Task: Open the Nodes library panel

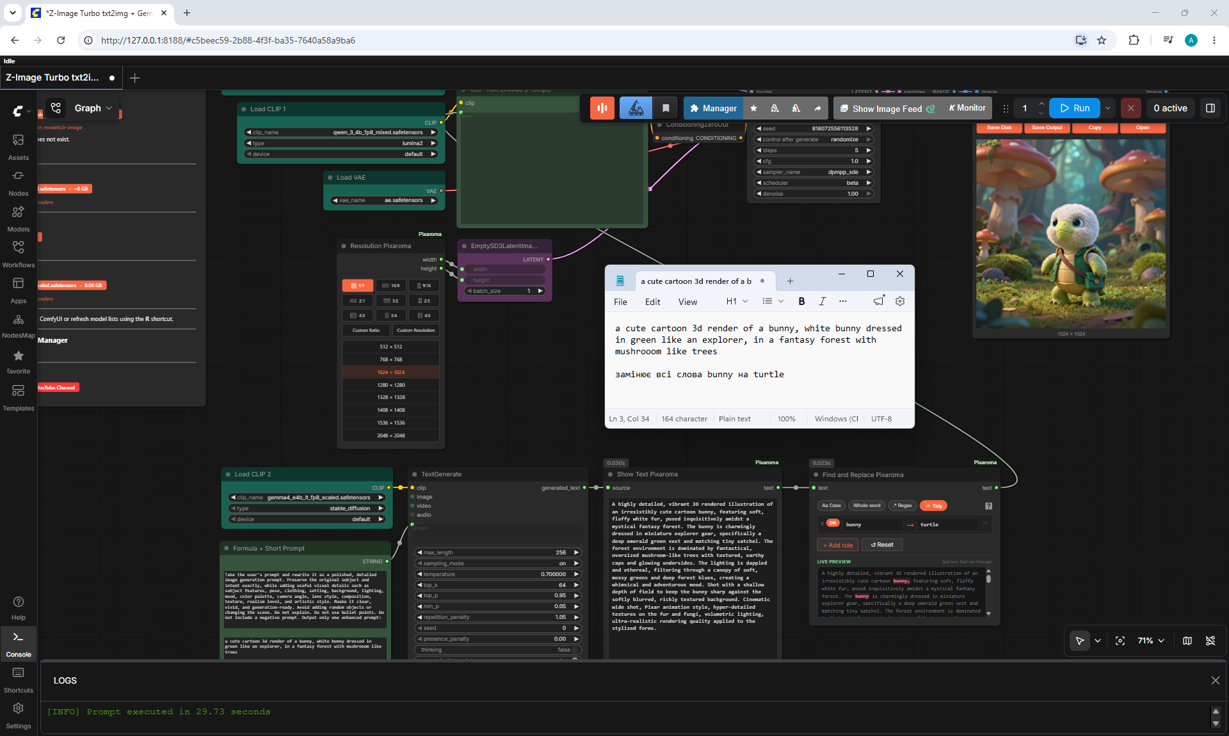Action: point(18,183)
